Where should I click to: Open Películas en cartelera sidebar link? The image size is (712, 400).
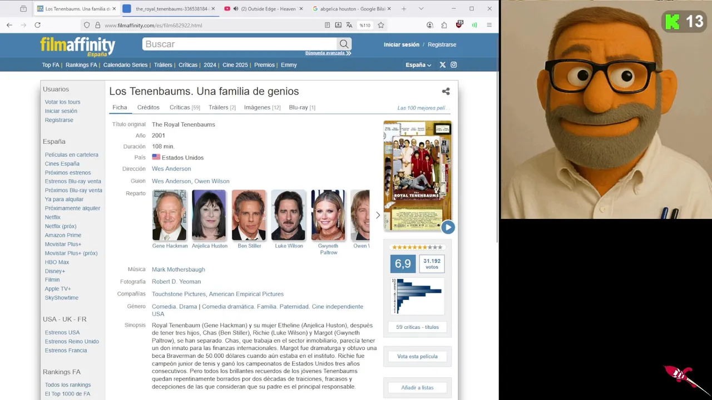(x=72, y=155)
